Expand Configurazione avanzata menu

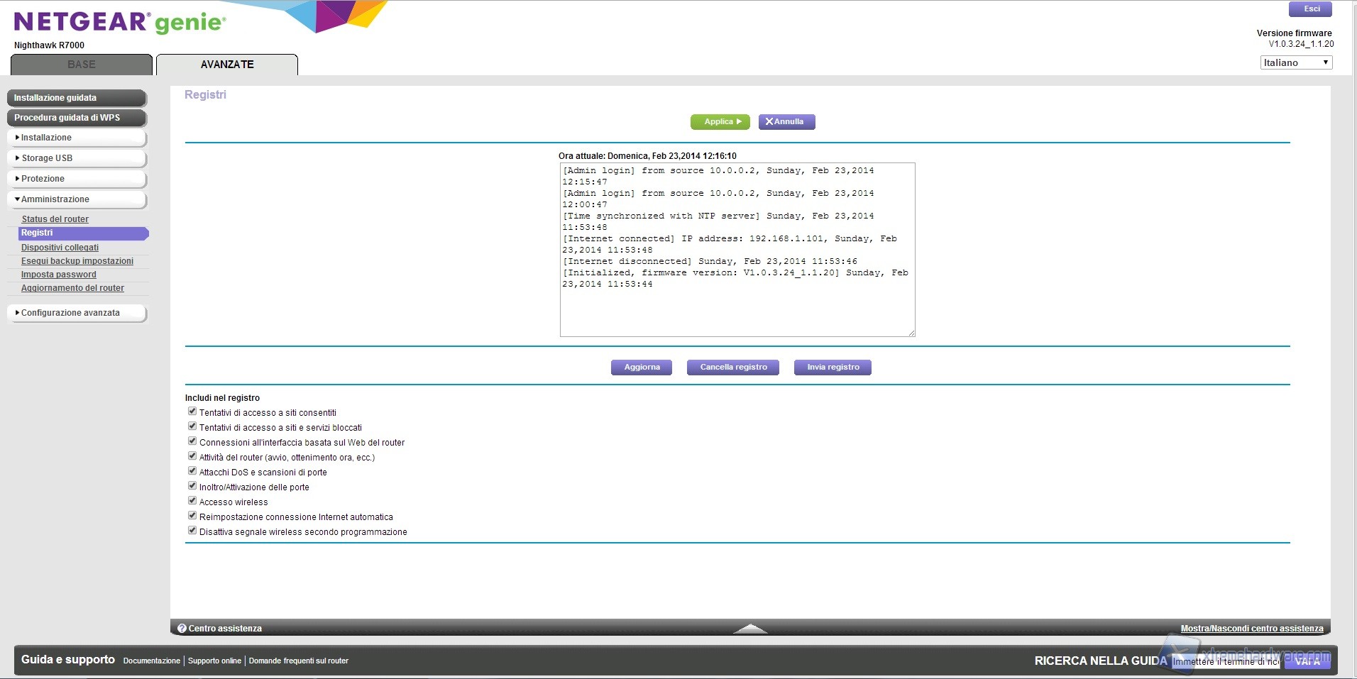[77, 313]
